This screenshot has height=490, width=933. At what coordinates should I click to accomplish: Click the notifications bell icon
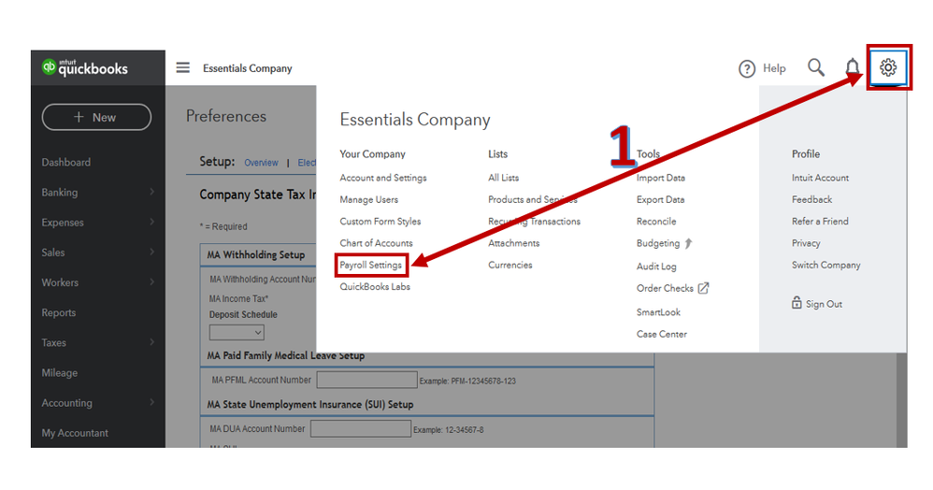pyautogui.click(x=853, y=67)
